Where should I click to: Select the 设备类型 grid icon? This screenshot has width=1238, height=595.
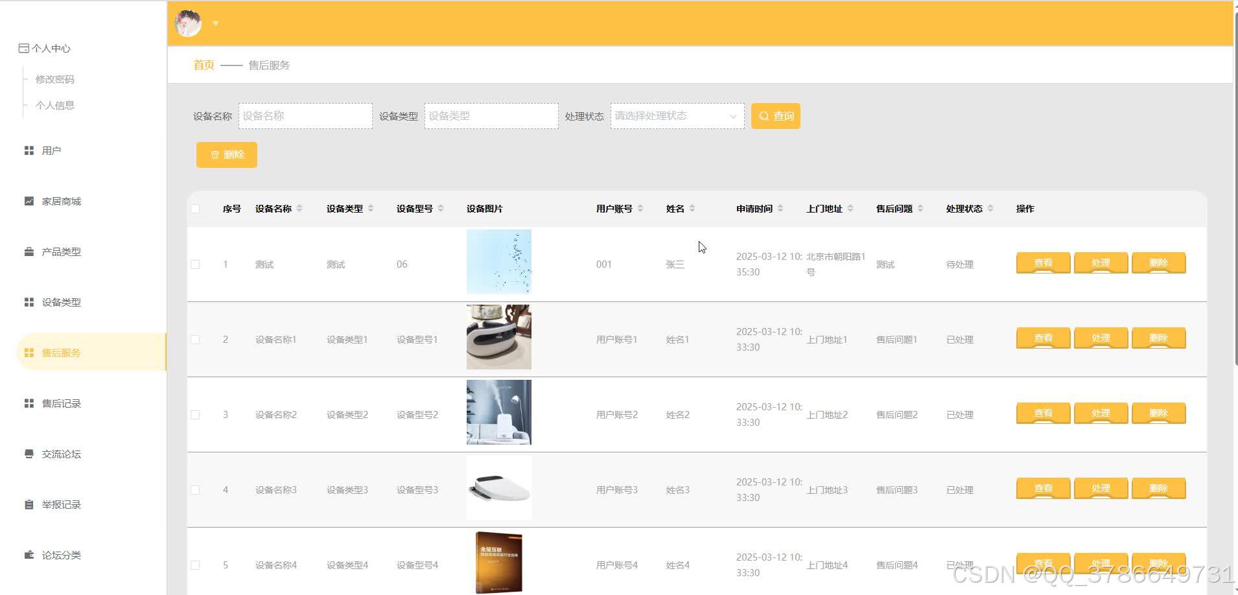pyautogui.click(x=29, y=302)
